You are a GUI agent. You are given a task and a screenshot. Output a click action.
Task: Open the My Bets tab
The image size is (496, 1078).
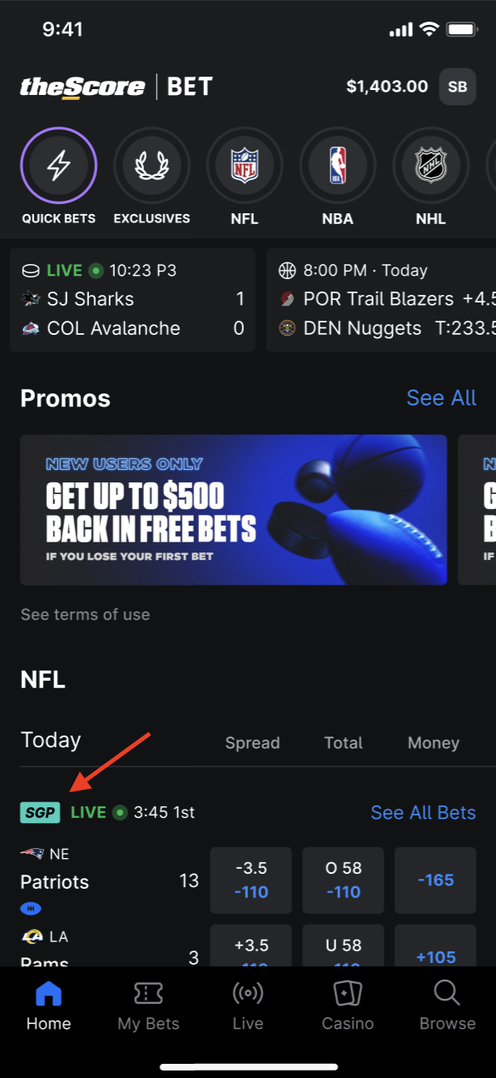pos(148,1006)
